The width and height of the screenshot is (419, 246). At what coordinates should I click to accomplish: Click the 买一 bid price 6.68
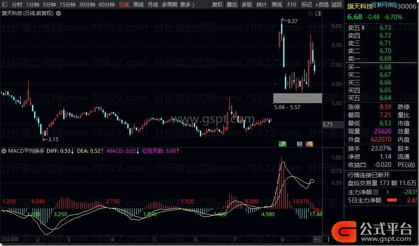pos(385,67)
